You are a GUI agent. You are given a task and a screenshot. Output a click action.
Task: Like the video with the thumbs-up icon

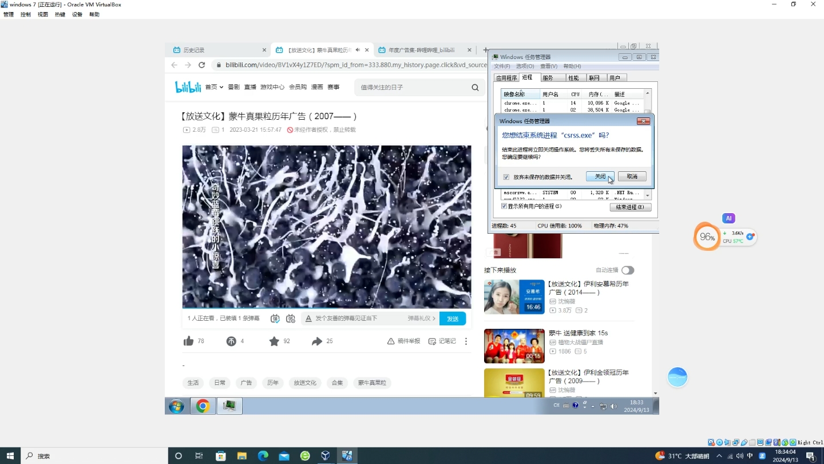pyautogui.click(x=188, y=341)
